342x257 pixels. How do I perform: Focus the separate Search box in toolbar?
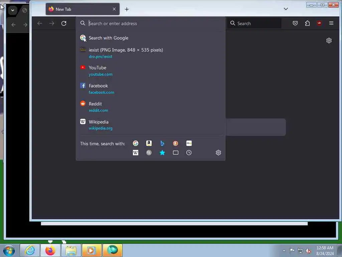[254, 23]
